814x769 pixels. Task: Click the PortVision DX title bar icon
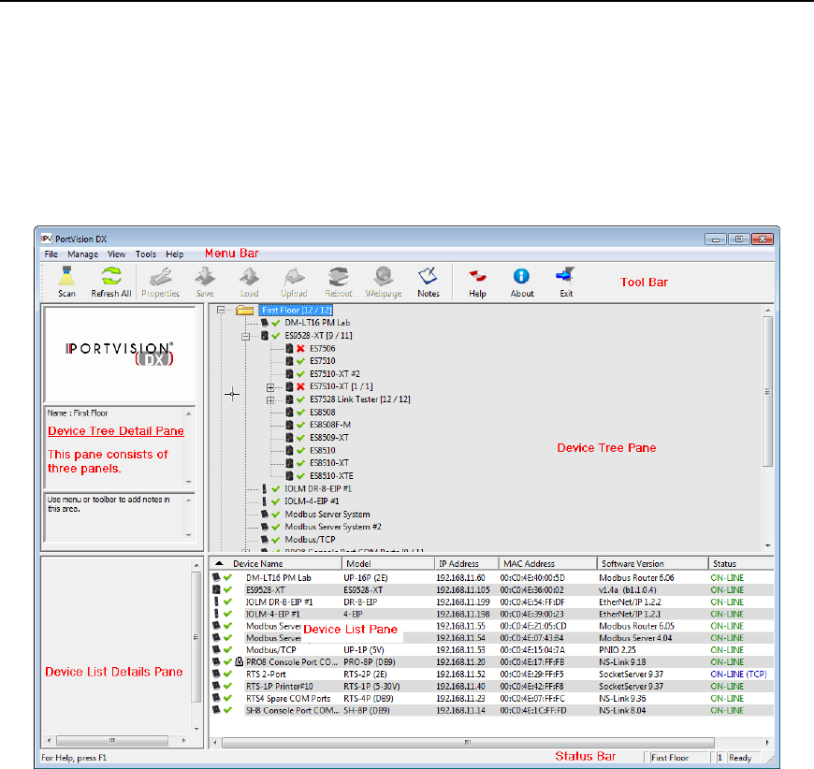tap(47, 239)
